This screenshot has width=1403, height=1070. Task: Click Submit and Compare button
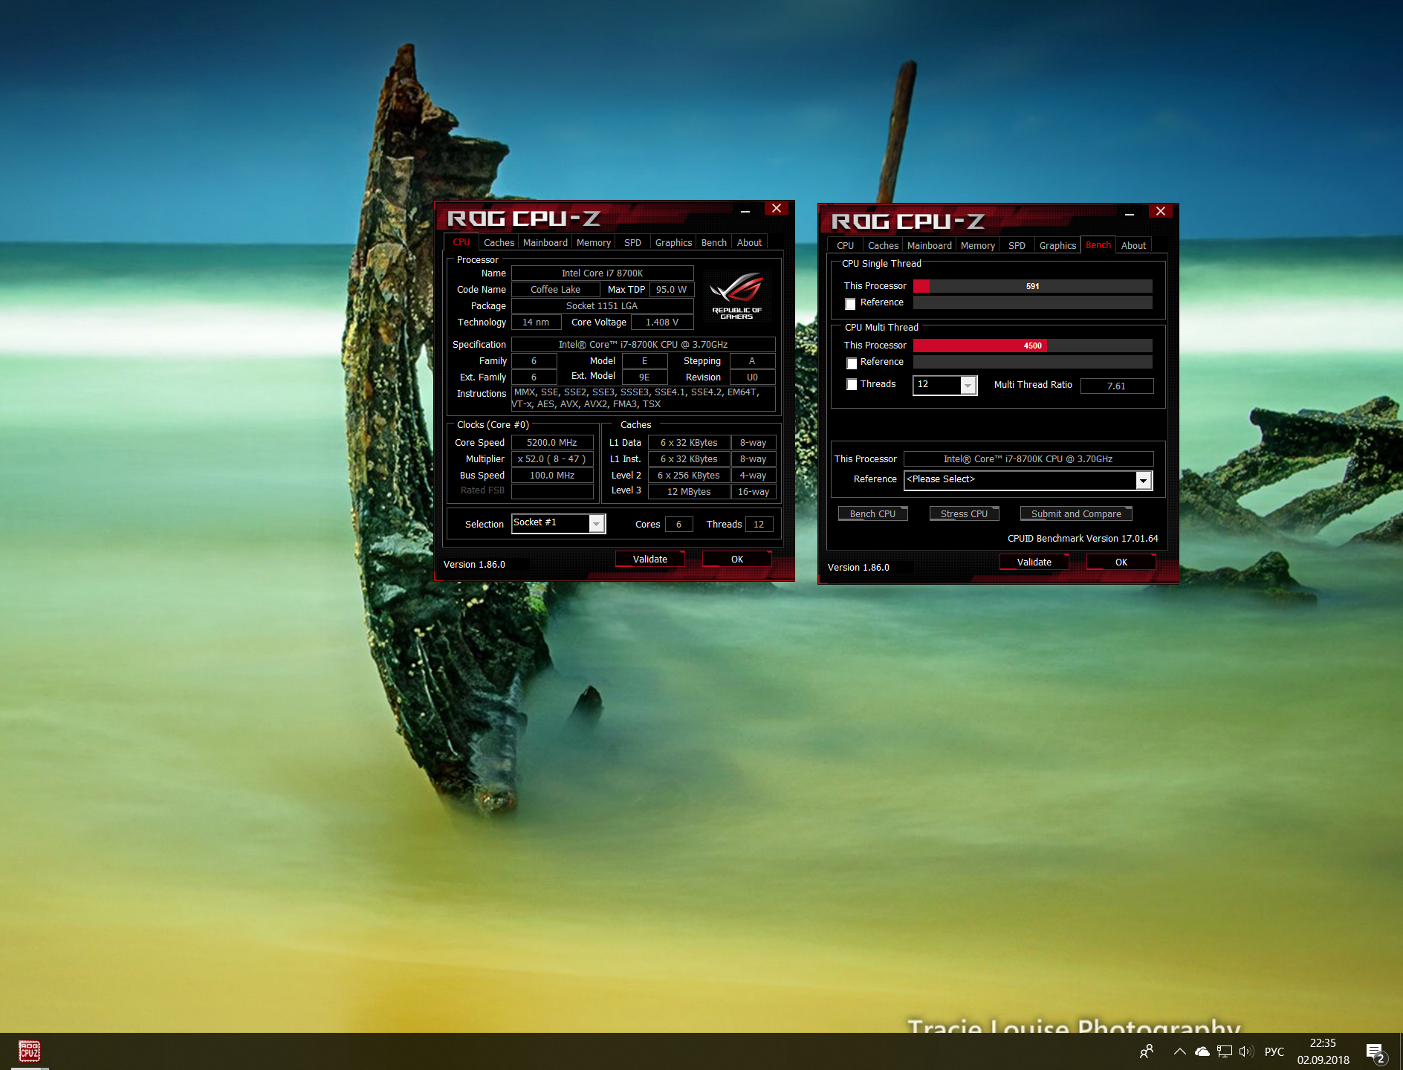pos(1076,514)
